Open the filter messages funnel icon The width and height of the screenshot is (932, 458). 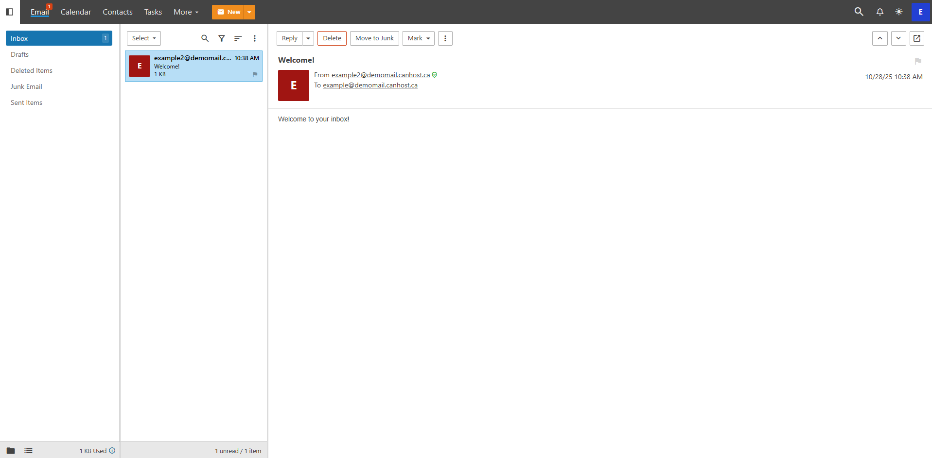coord(222,38)
